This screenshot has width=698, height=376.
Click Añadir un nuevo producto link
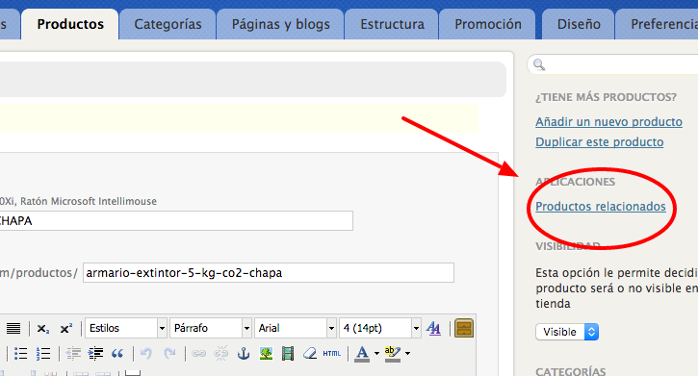pos(608,122)
